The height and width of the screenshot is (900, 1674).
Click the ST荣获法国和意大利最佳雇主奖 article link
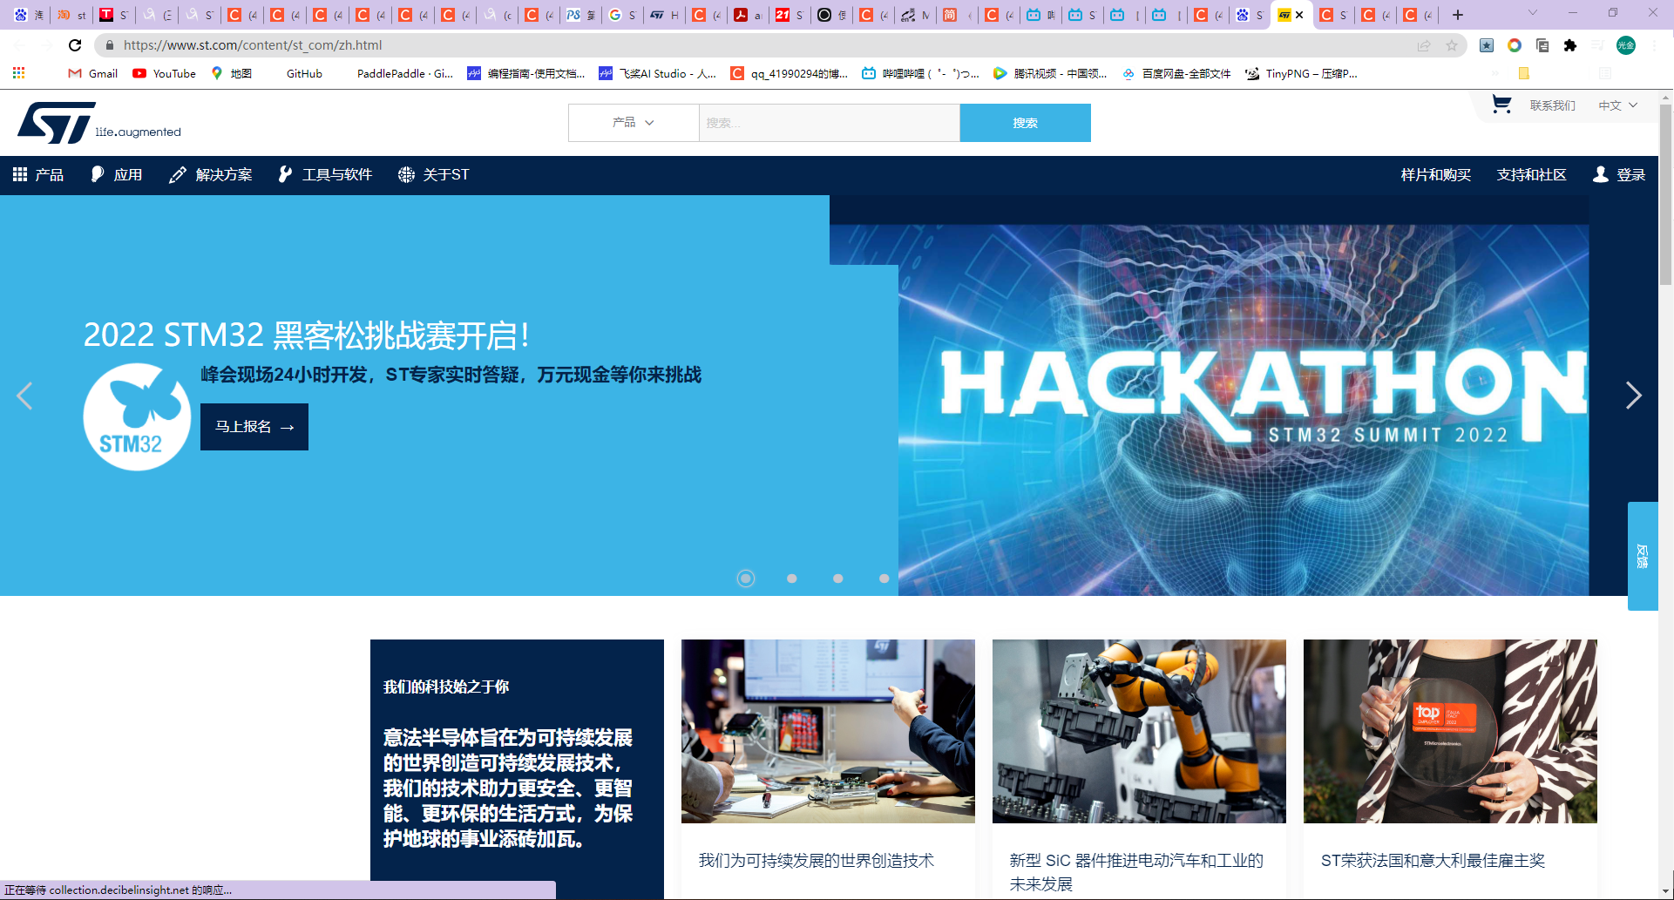pyautogui.click(x=1433, y=861)
